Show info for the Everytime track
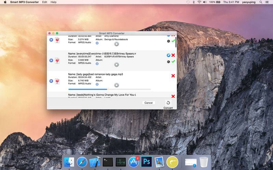This screenshot has width=273, height=170. [97, 64]
